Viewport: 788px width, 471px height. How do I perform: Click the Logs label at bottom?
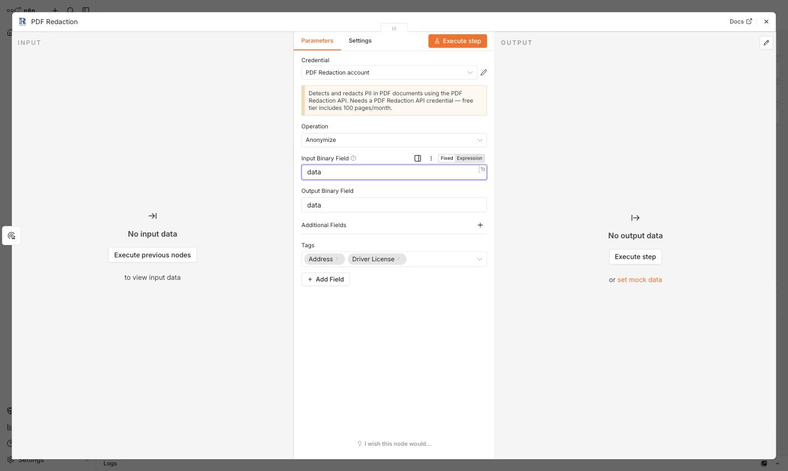coord(110,463)
